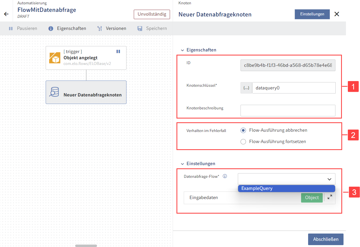This screenshot has height=247, width=360.
Task: Click the {...} variable icon beside Knotenschlüssel
Action: tap(246, 88)
